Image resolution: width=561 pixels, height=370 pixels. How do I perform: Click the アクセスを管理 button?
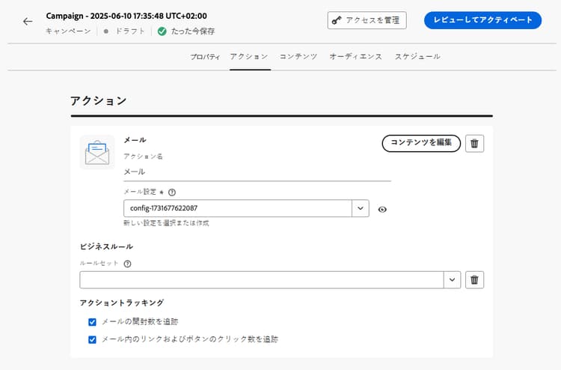[x=367, y=20]
